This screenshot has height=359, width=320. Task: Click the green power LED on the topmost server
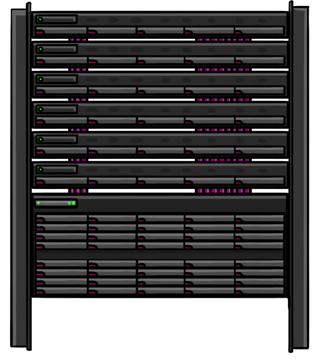(40, 19)
